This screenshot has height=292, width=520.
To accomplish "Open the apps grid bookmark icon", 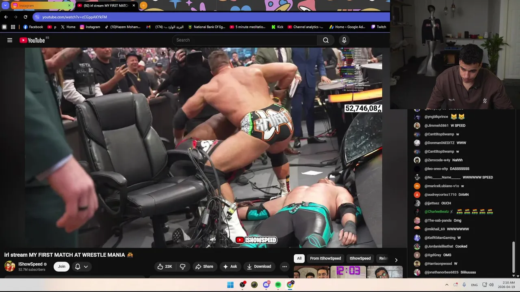I will click(13, 27).
